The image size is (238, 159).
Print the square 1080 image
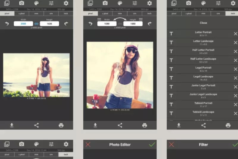tap(145, 125)
